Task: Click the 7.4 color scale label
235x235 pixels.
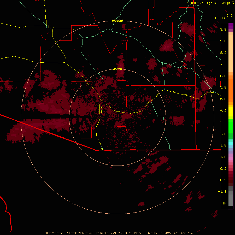Action: 223,64
